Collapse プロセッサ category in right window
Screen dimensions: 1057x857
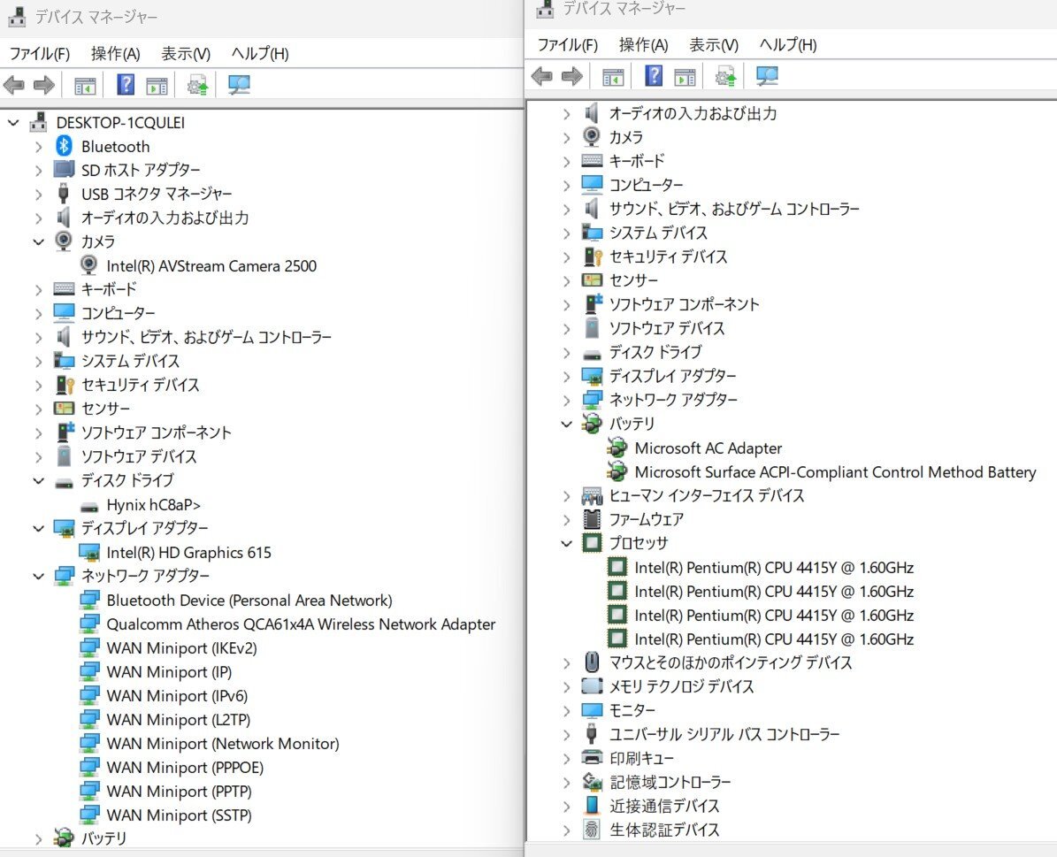[566, 543]
